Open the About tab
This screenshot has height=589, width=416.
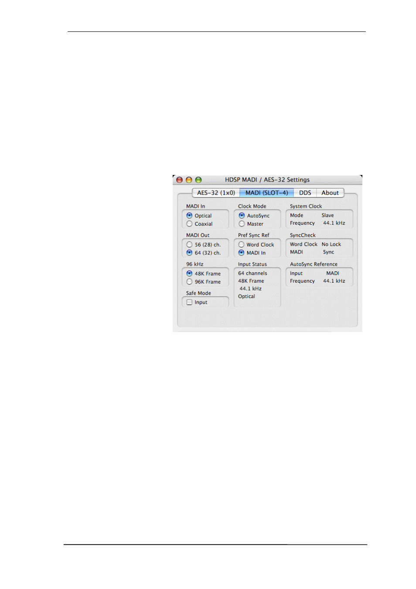(x=330, y=193)
